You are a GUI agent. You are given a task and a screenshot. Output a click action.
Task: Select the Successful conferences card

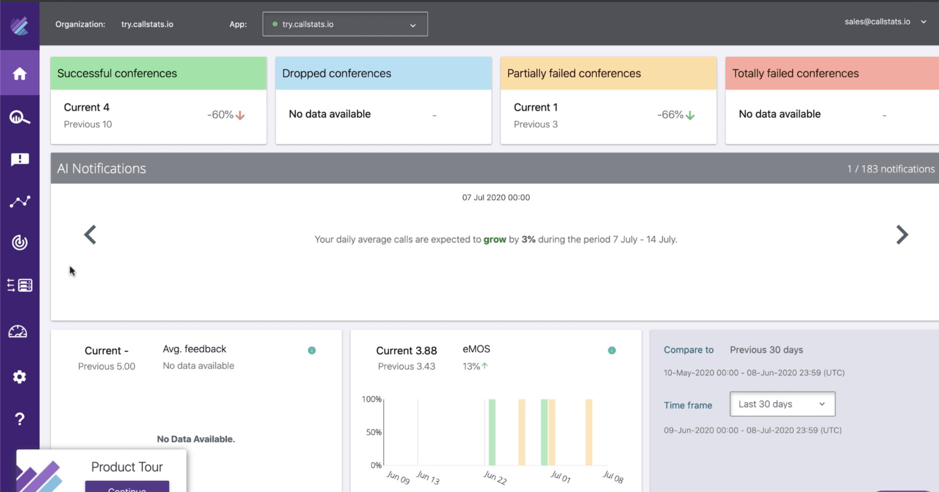tap(159, 100)
